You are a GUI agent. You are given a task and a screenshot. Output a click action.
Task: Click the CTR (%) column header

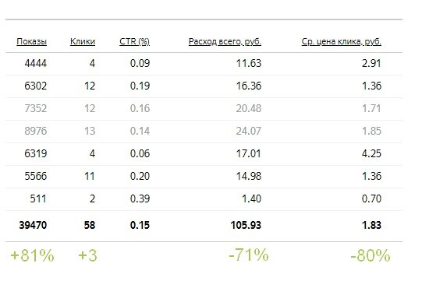pyautogui.click(x=135, y=41)
